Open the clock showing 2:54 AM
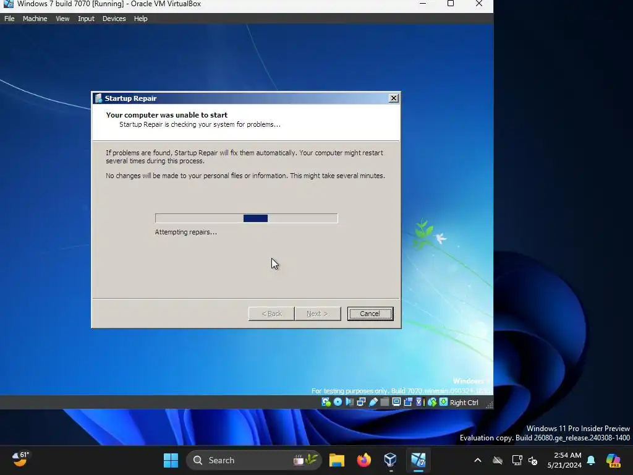 (564, 460)
